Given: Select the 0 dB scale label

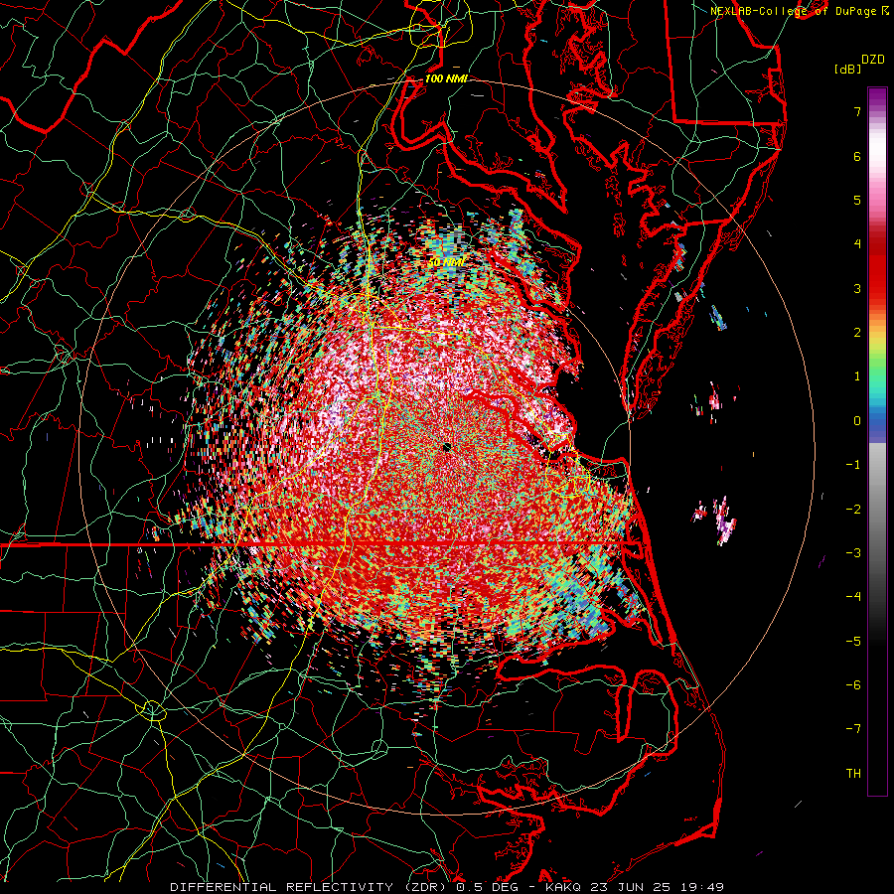Looking at the screenshot, I should 857,421.
